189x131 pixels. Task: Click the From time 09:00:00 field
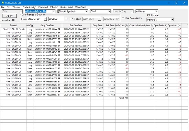56,19
